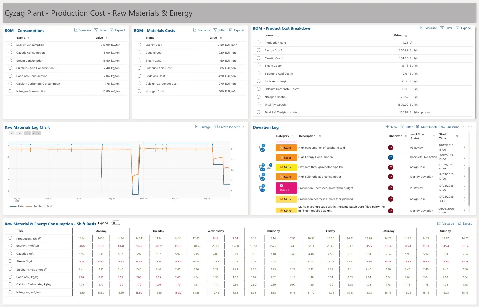Switch chart range to All (7 d)
The width and height of the screenshot is (479, 307).
point(36,133)
